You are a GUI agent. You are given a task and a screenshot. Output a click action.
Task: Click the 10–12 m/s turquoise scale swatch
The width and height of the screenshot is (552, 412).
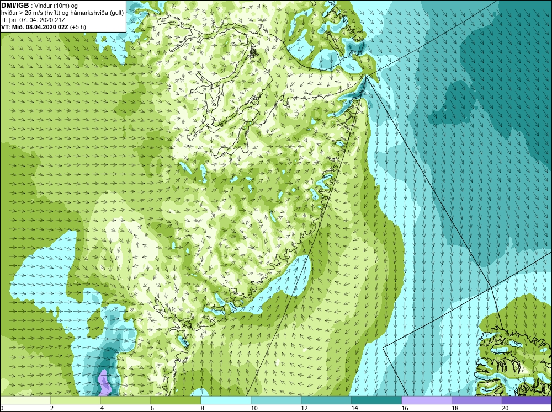[276, 400]
